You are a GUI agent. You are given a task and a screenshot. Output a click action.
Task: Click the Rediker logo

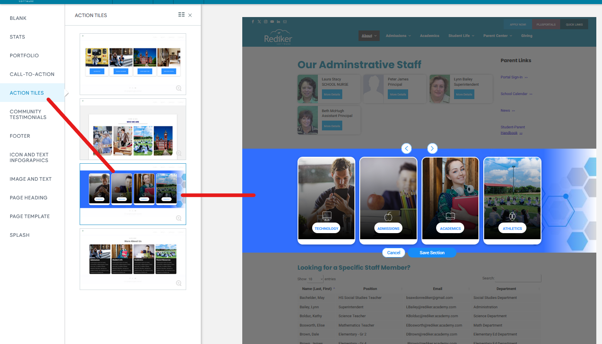278,37
